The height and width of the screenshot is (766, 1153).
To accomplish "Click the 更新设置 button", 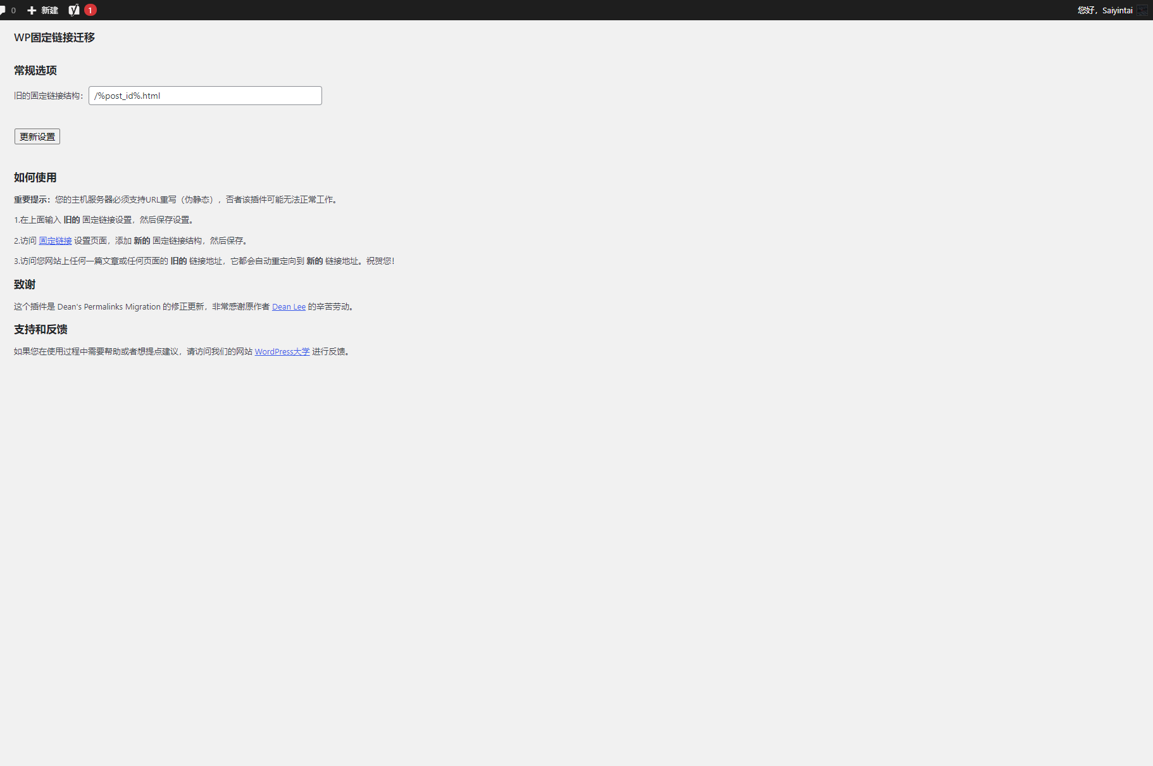I will [x=37, y=136].
